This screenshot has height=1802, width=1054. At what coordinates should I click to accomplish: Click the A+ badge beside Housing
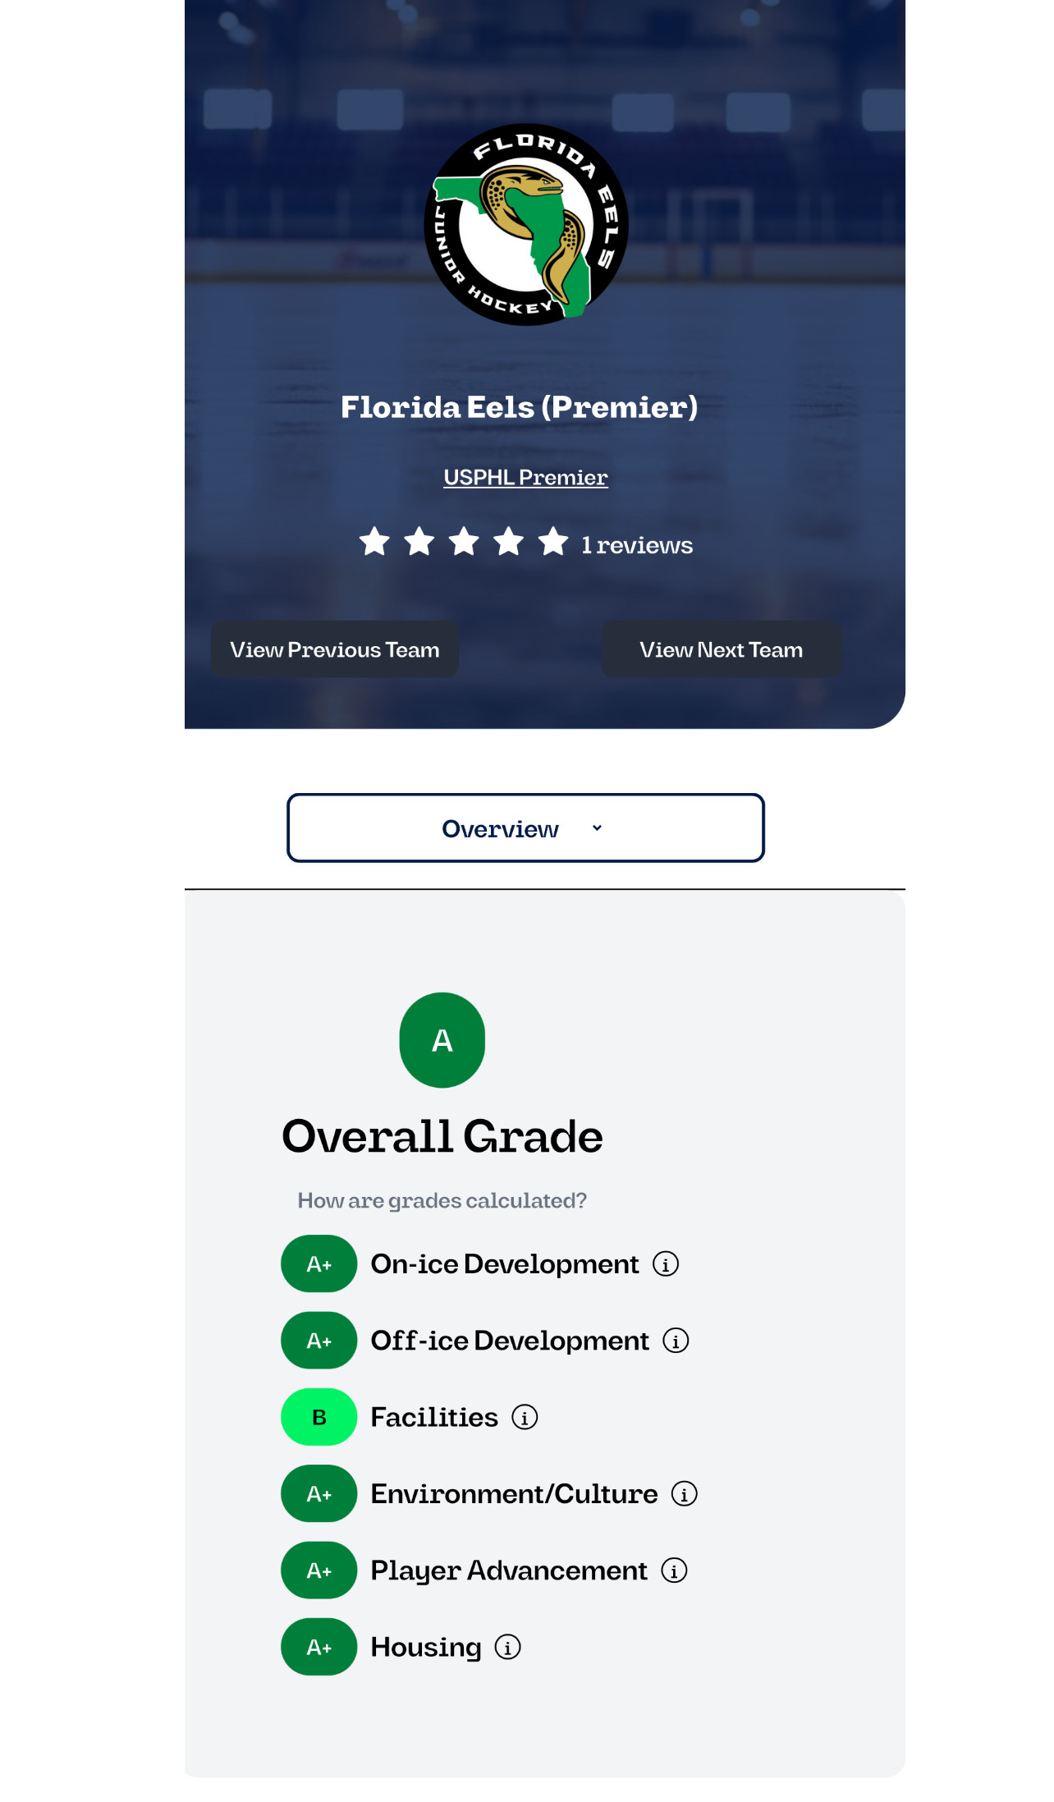coord(318,1647)
